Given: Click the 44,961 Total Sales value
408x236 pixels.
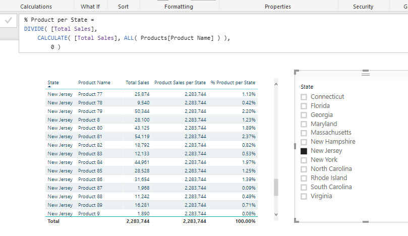Looking at the screenshot, I should click(x=142, y=162).
